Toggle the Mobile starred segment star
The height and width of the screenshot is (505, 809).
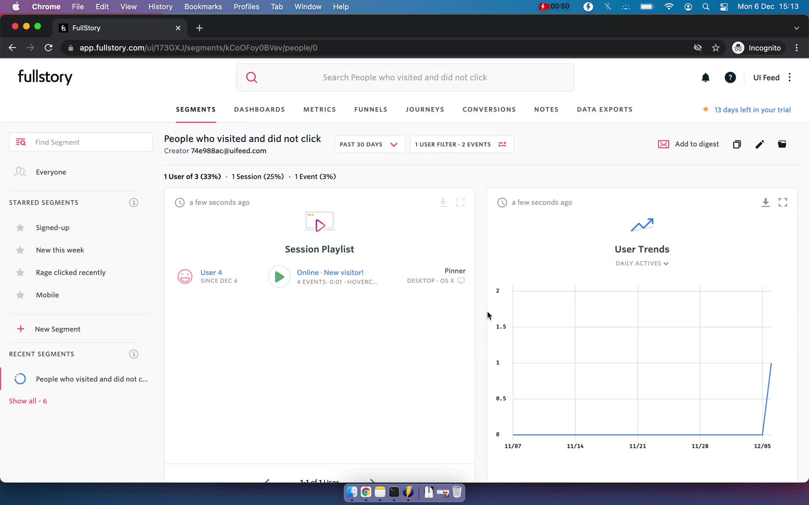tap(20, 295)
